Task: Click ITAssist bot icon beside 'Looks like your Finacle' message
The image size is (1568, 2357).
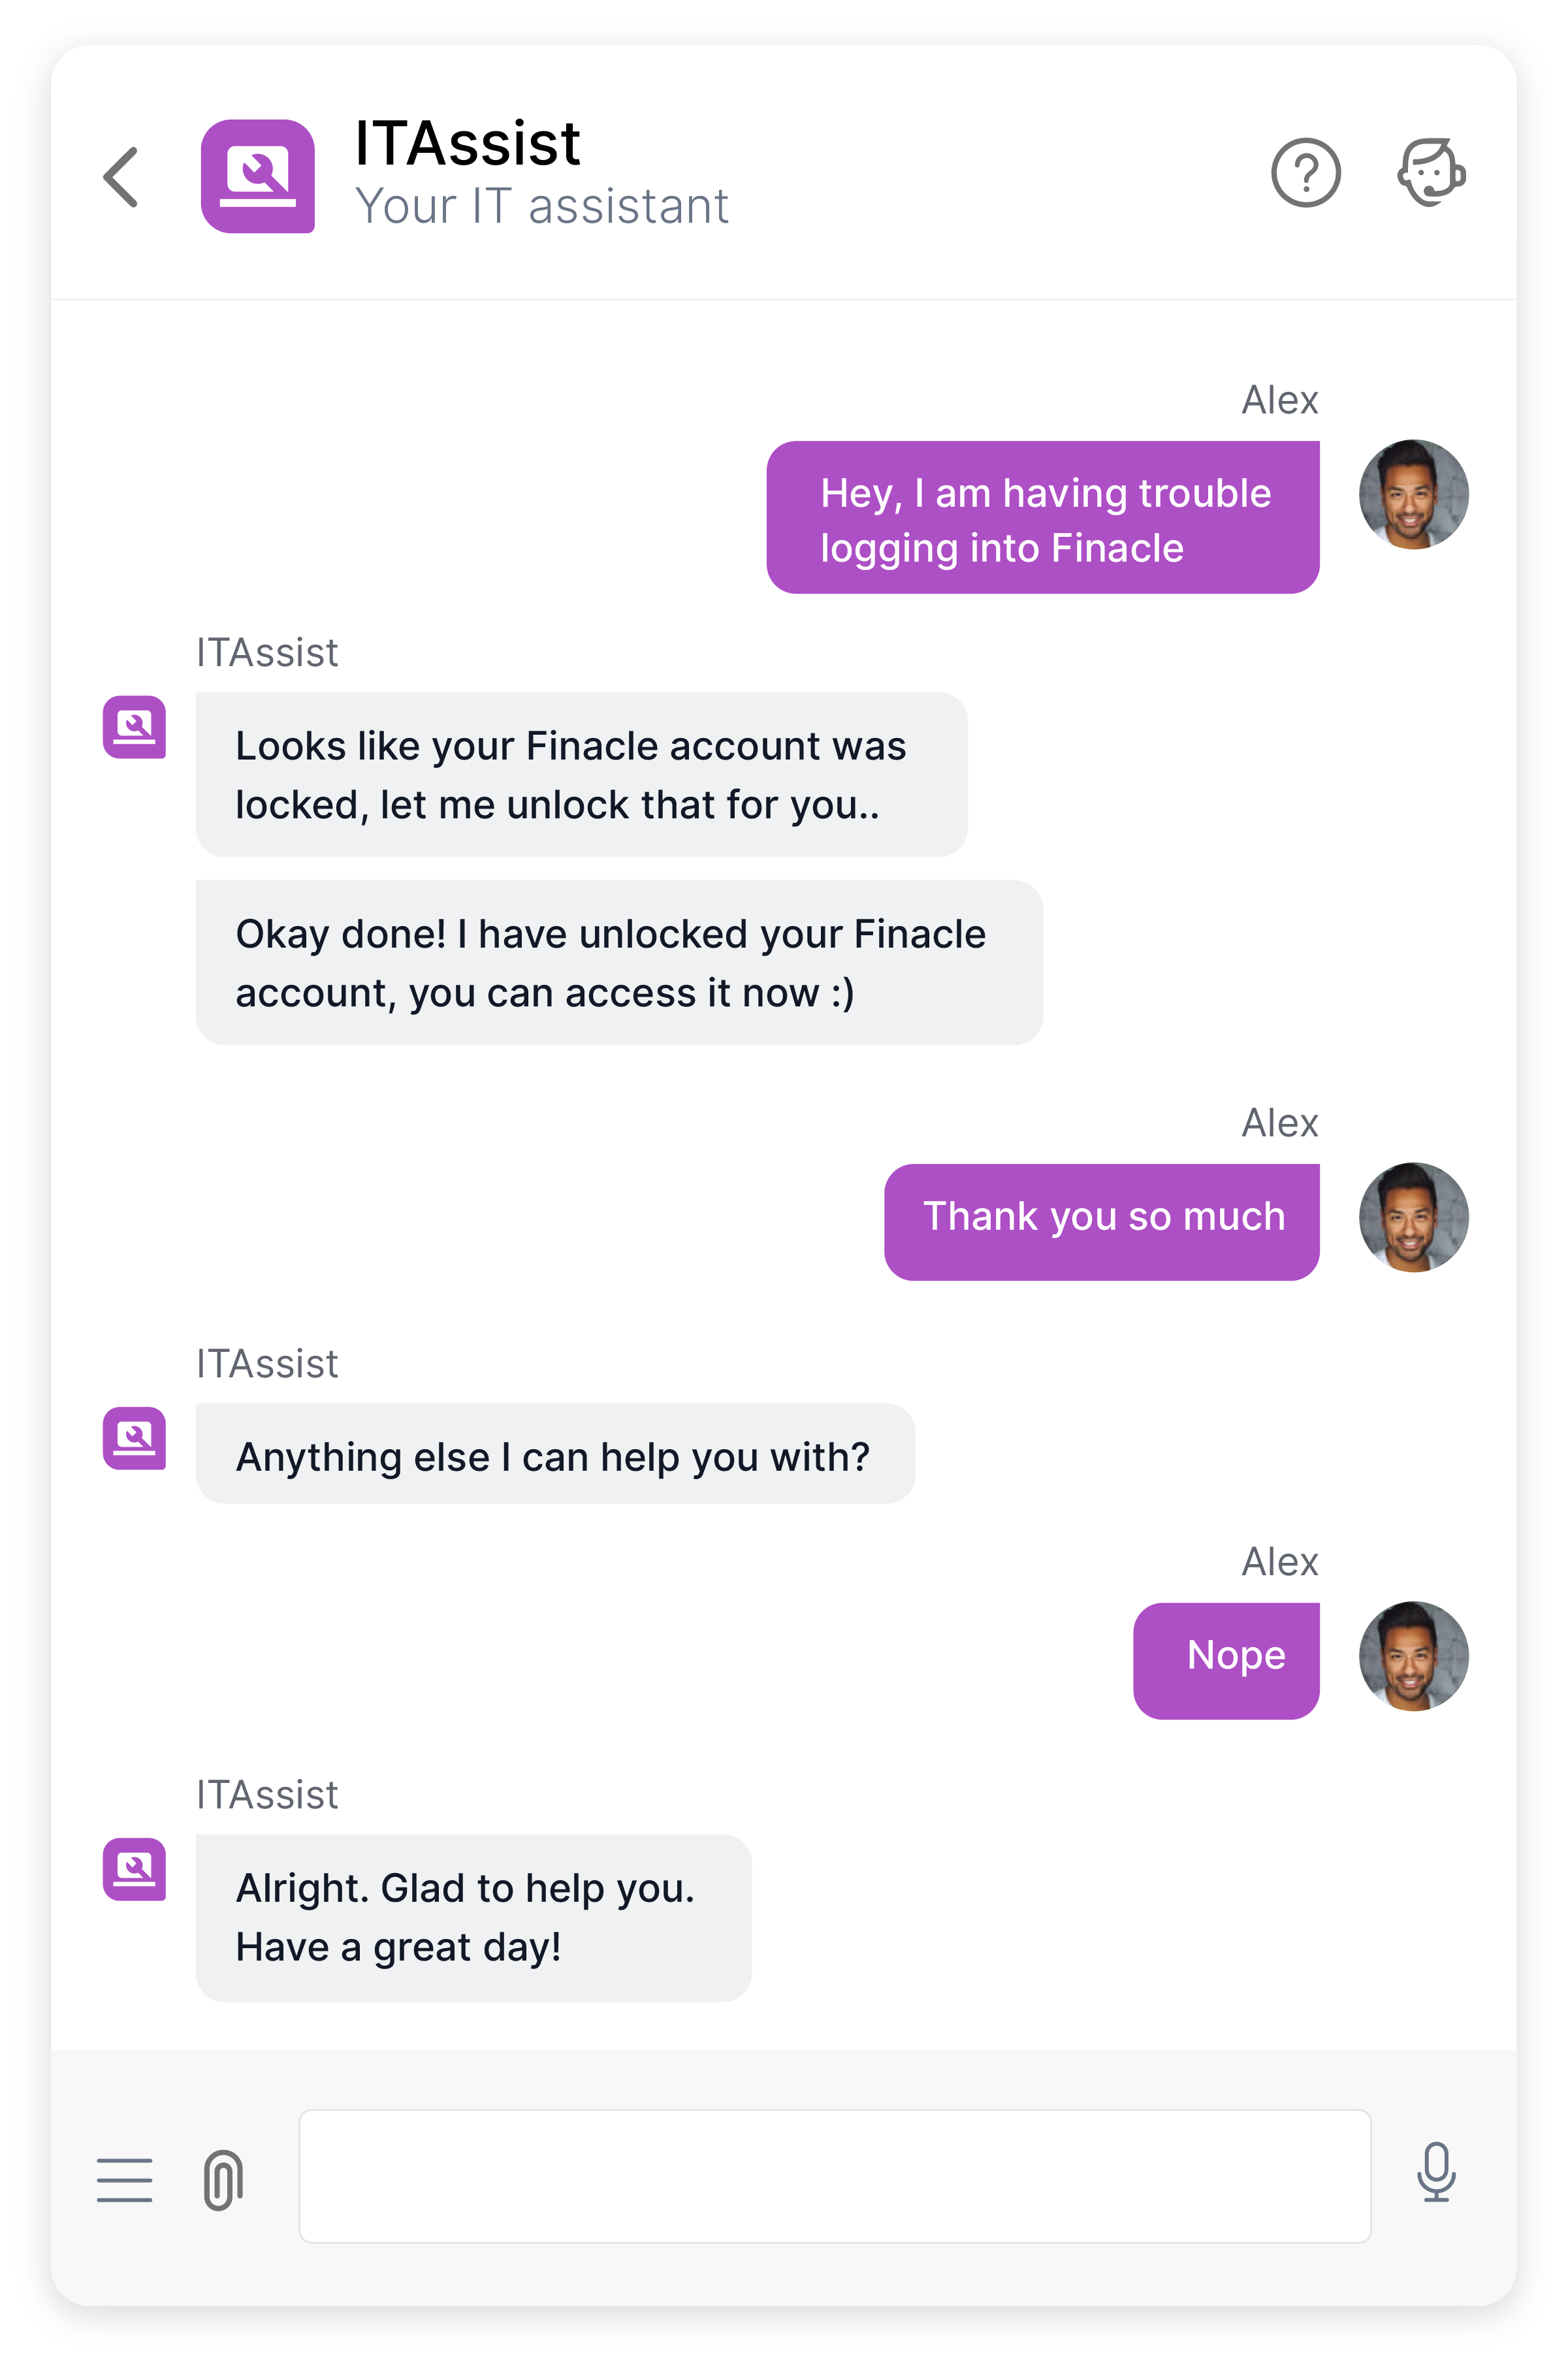Action: (134, 727)
